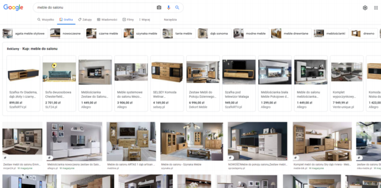Viewport: 381px width, 188px height.
Task: Switch to the Zakupy tab
Action: coord(85,20)
